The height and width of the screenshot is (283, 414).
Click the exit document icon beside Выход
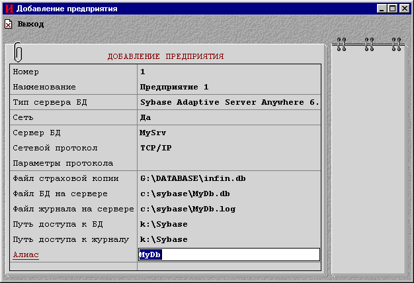point(8,24)
